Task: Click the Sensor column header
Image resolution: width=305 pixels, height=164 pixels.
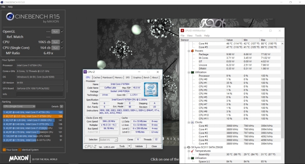Action: pyautogui.click(x=202, y=40)
